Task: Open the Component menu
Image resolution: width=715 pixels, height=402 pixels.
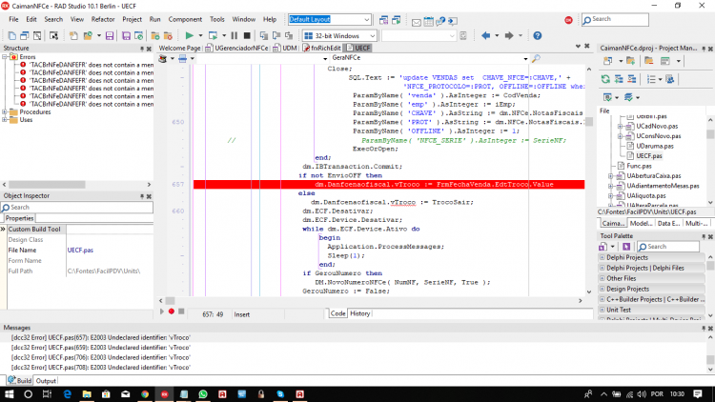Action: tap(185, 20)
